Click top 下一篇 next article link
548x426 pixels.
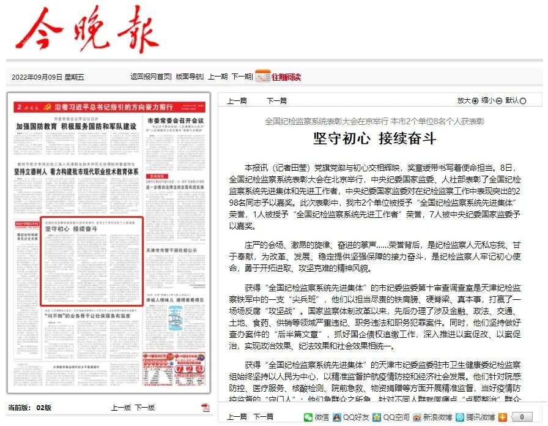tap(276, 101)
